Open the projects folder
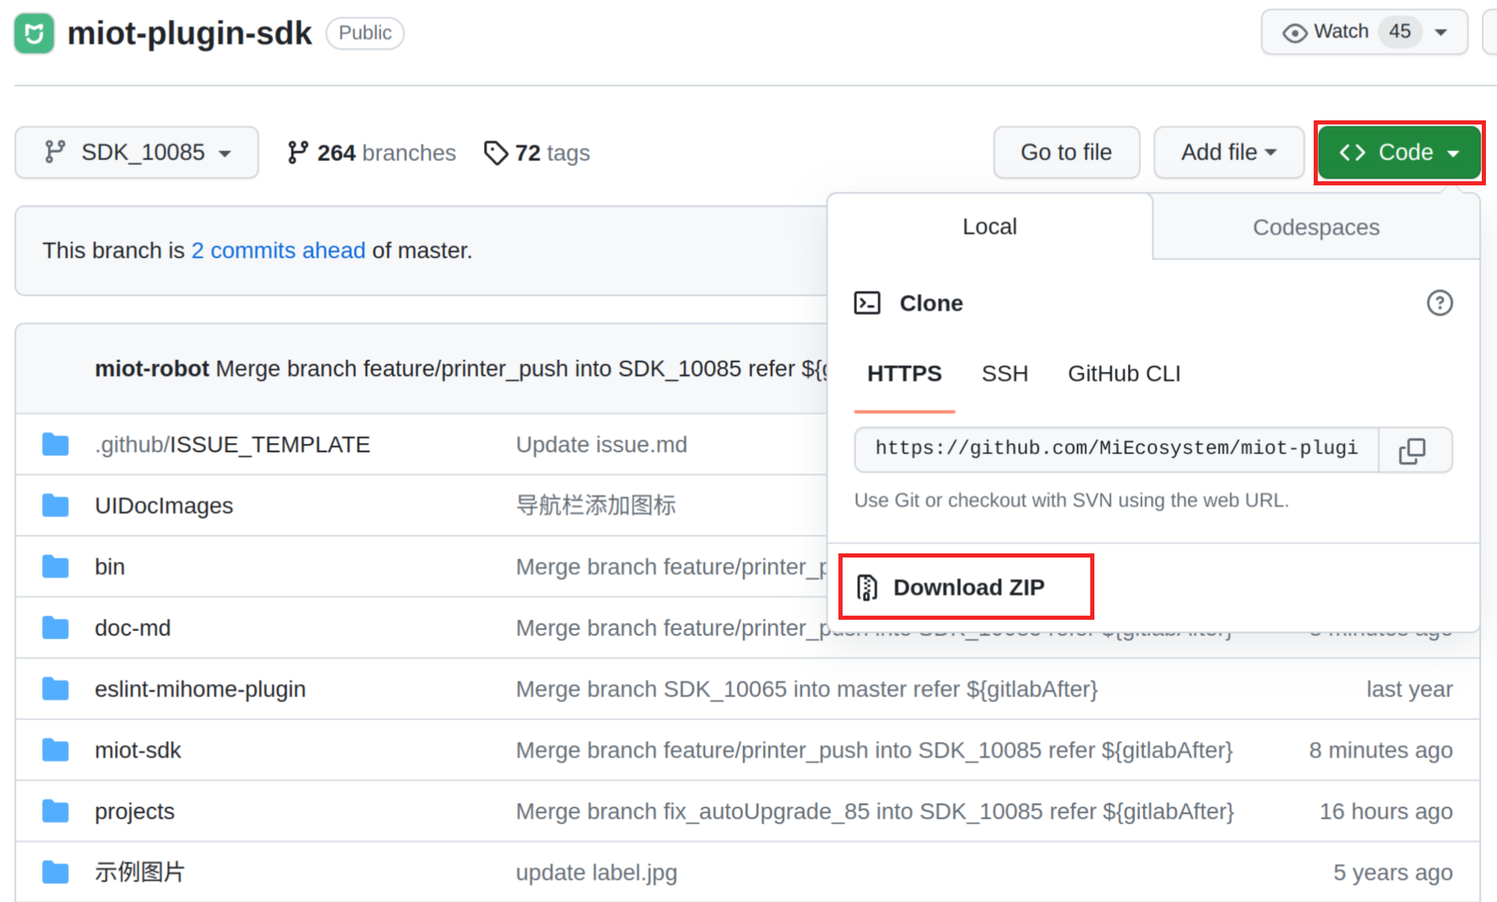The width and height of the screenshot is (1497, 902). pyautogui.click(x=134, y=811)
